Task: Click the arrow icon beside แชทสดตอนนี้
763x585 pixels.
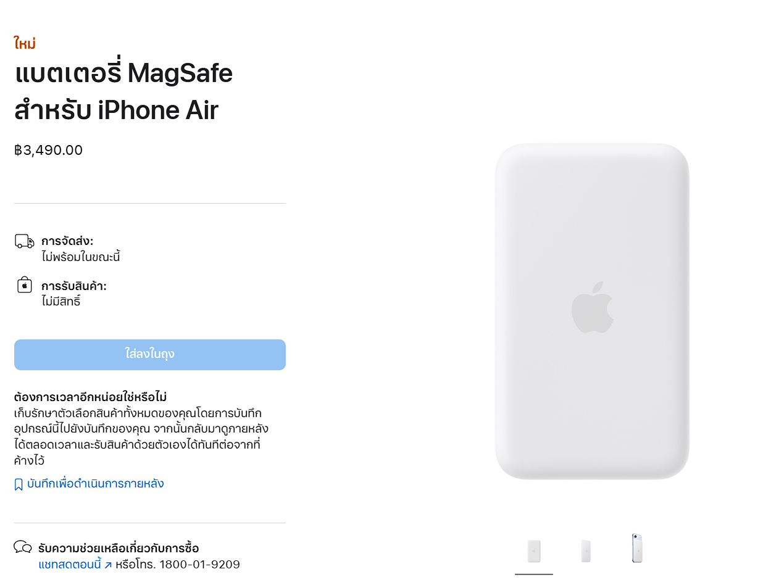Action: [x=107, y=565]
